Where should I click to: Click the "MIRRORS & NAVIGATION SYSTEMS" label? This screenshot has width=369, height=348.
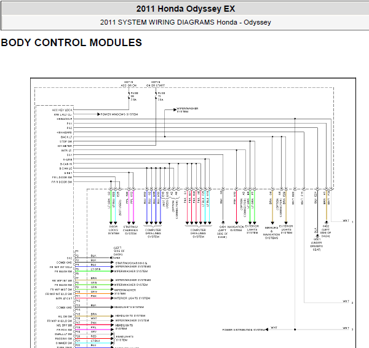(271, 233)
